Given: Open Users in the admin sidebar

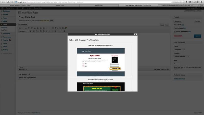Looking at the screenshot, I should coord(5,43).
